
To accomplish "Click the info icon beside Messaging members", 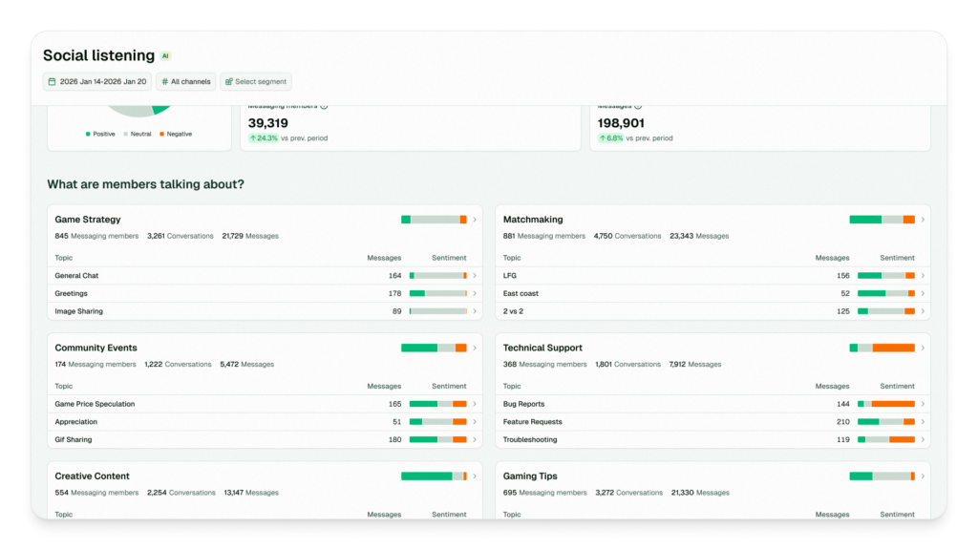I will 325,107.
